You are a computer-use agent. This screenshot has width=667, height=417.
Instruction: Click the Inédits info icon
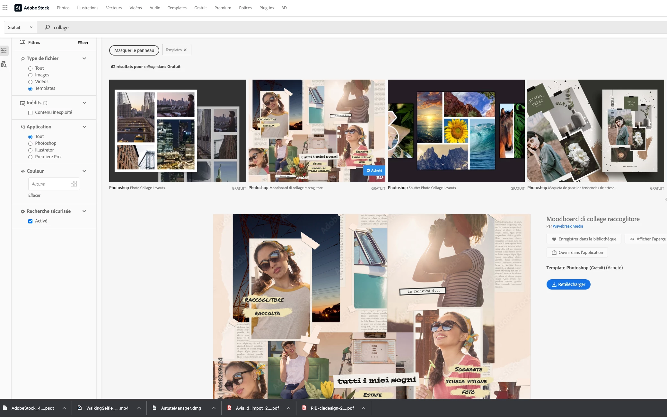[x=45, y=103]
